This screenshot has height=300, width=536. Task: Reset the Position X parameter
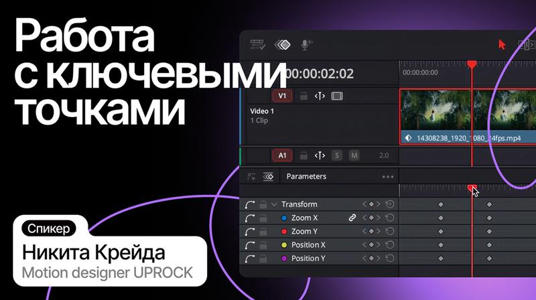390,244
